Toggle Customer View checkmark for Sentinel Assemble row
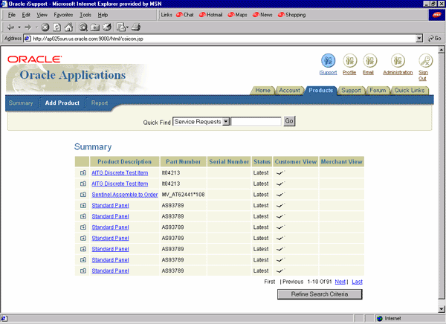 pyautogui.click(x=280, y=195)
